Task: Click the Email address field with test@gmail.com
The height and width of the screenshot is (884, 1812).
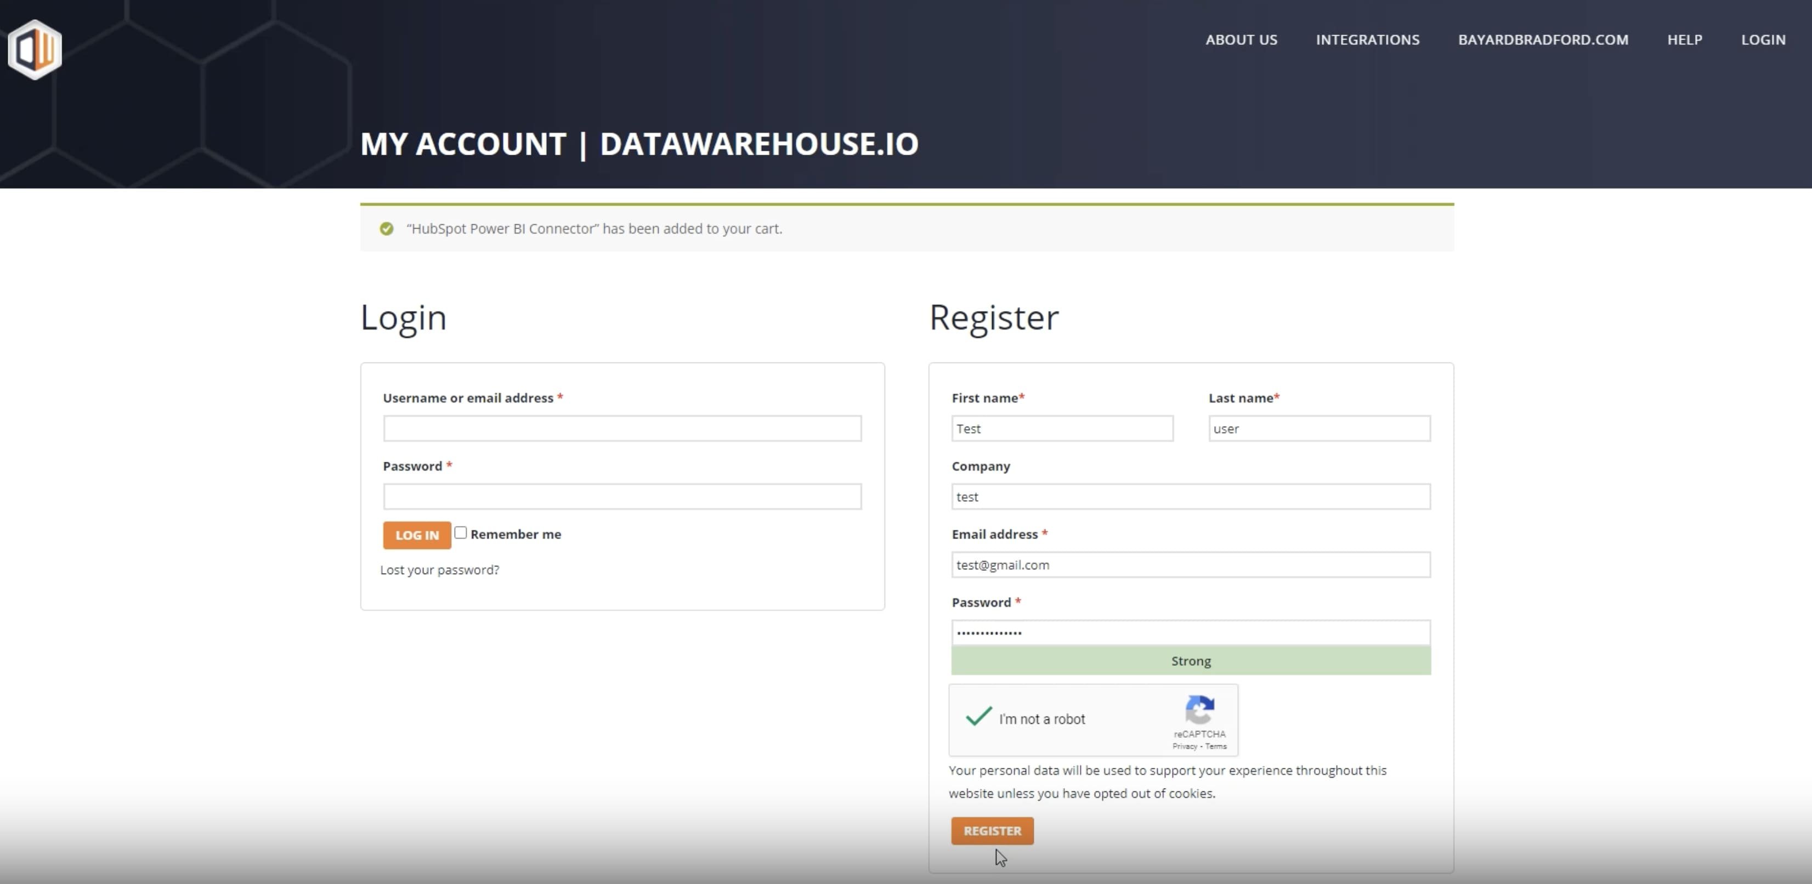Action: (1191, 565)
